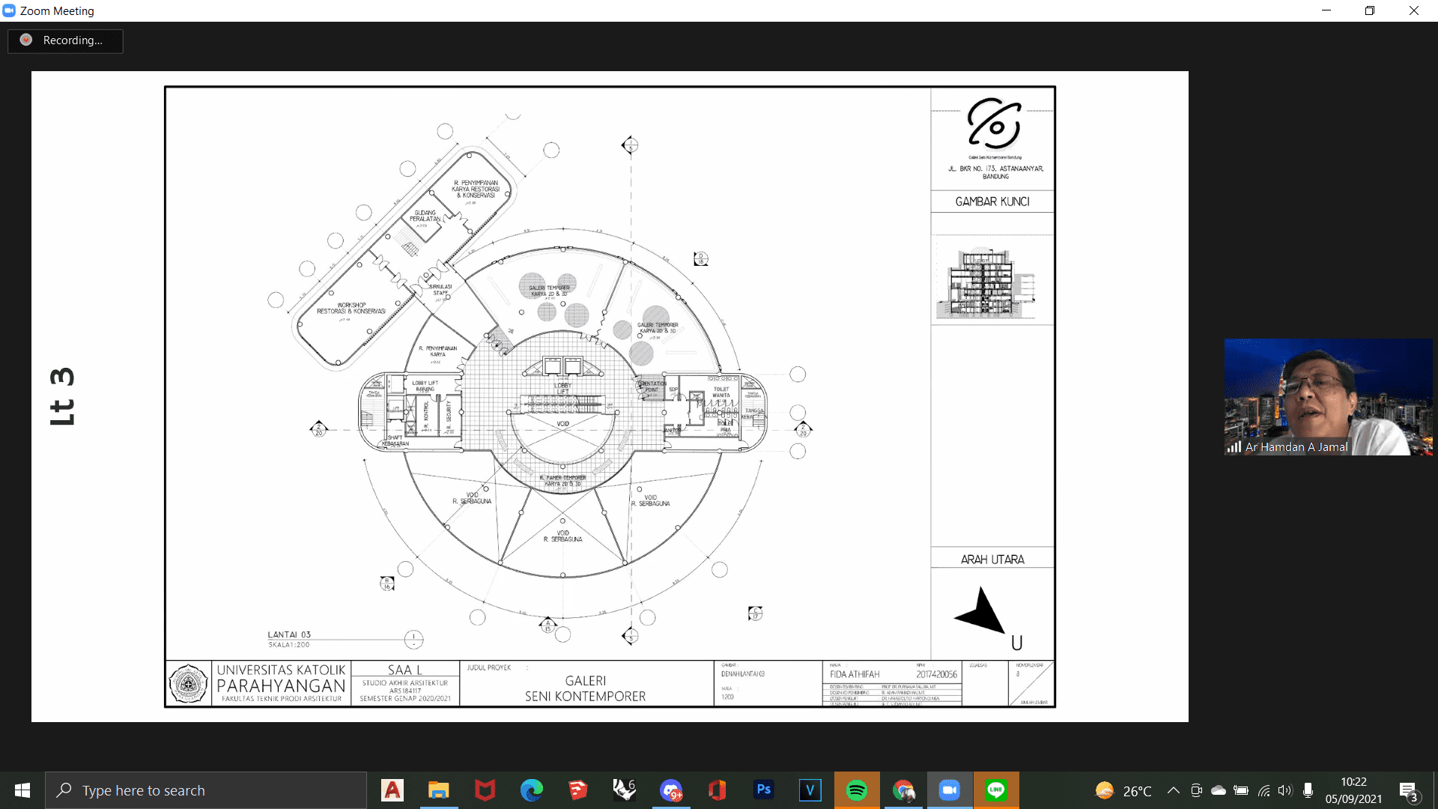Click the taskbar search box
This screenshot has width=1438, height=809.
coord(206,790)
